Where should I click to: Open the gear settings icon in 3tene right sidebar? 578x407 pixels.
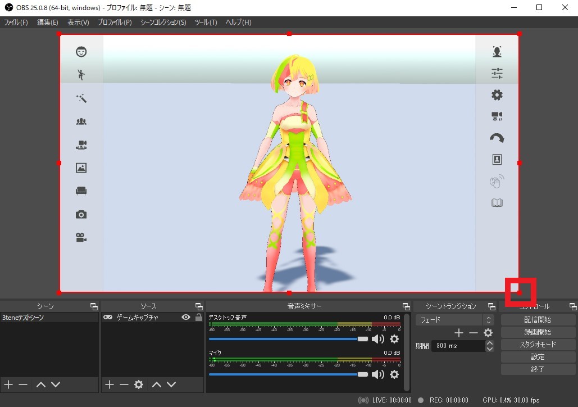point(497,95)
